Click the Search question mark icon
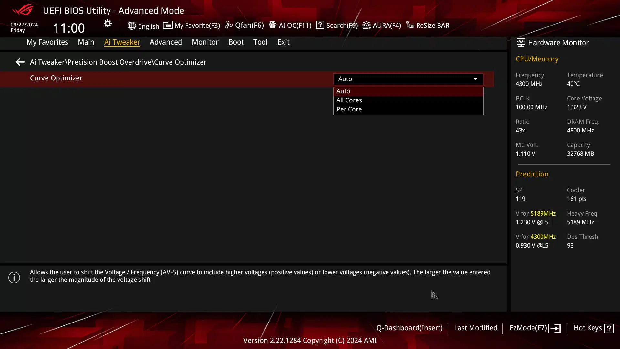620x349 pixels. [320, 25]
